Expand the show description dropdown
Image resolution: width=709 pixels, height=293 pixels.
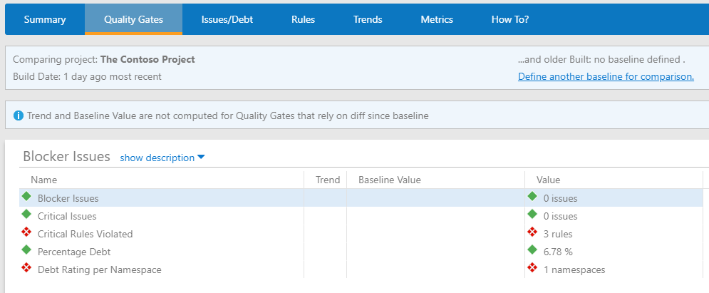pyautogui.click(x=162, y=158)
